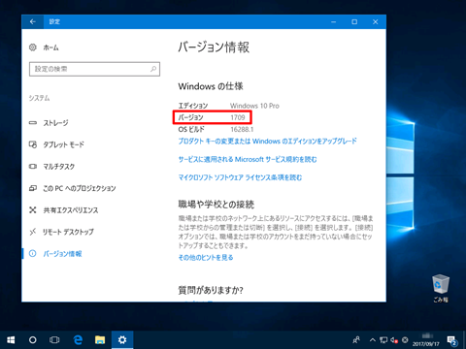Click the Windows 10 Pro edition value
The width and height of the screenshot is (466, 349).
point(254,106)
